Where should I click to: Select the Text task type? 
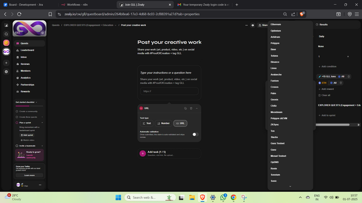tap(146, 123)
